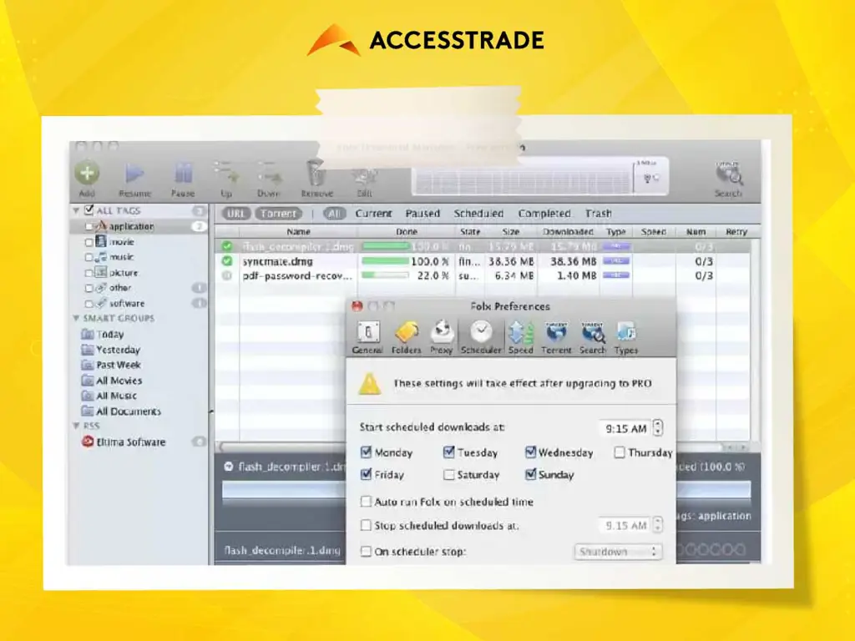The height and width of the screenshot is (641, 855).
Task: Show Completed downloads
Action: pyautogui.click(x=544, y=214)
